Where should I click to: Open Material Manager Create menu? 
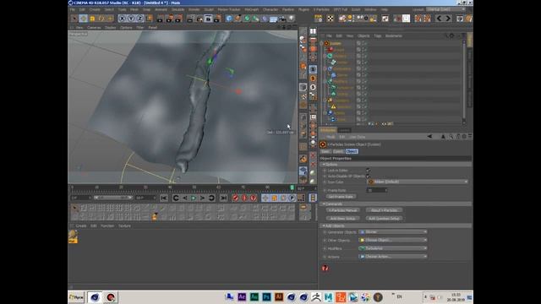pos(81,226)
